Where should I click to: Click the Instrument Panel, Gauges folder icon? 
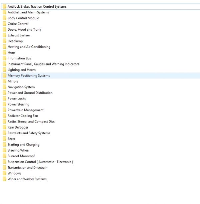coord(4,64)
